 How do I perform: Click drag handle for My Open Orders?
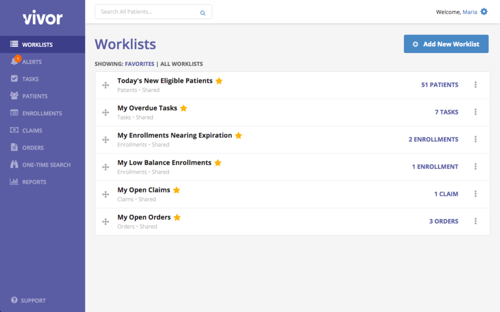105,222
